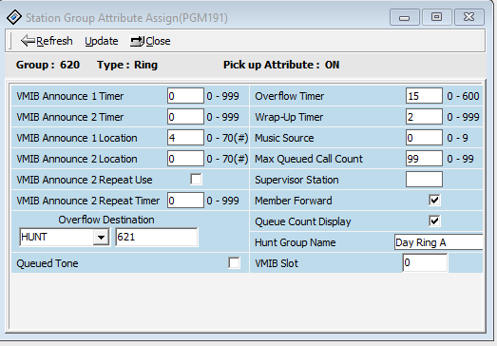Close window with the X button
The height and width of the screenshot is (346, 497).
tap(469, 17)
